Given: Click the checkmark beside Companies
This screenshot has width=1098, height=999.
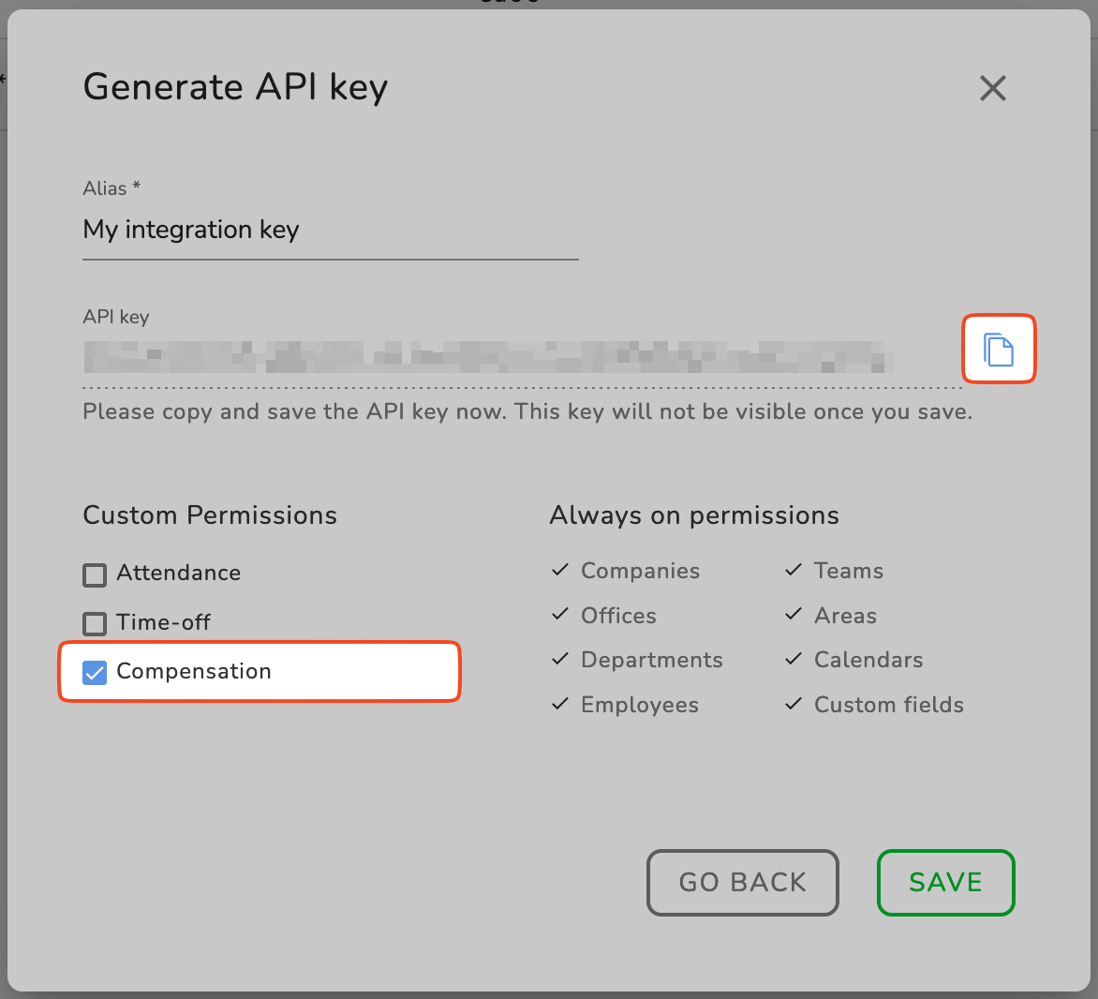Looking at the screenshot, I should tap(560, 570).
